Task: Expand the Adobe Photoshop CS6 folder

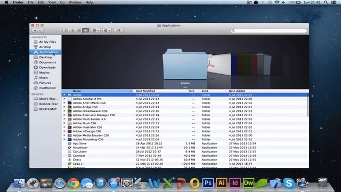Action: (64, 139)
